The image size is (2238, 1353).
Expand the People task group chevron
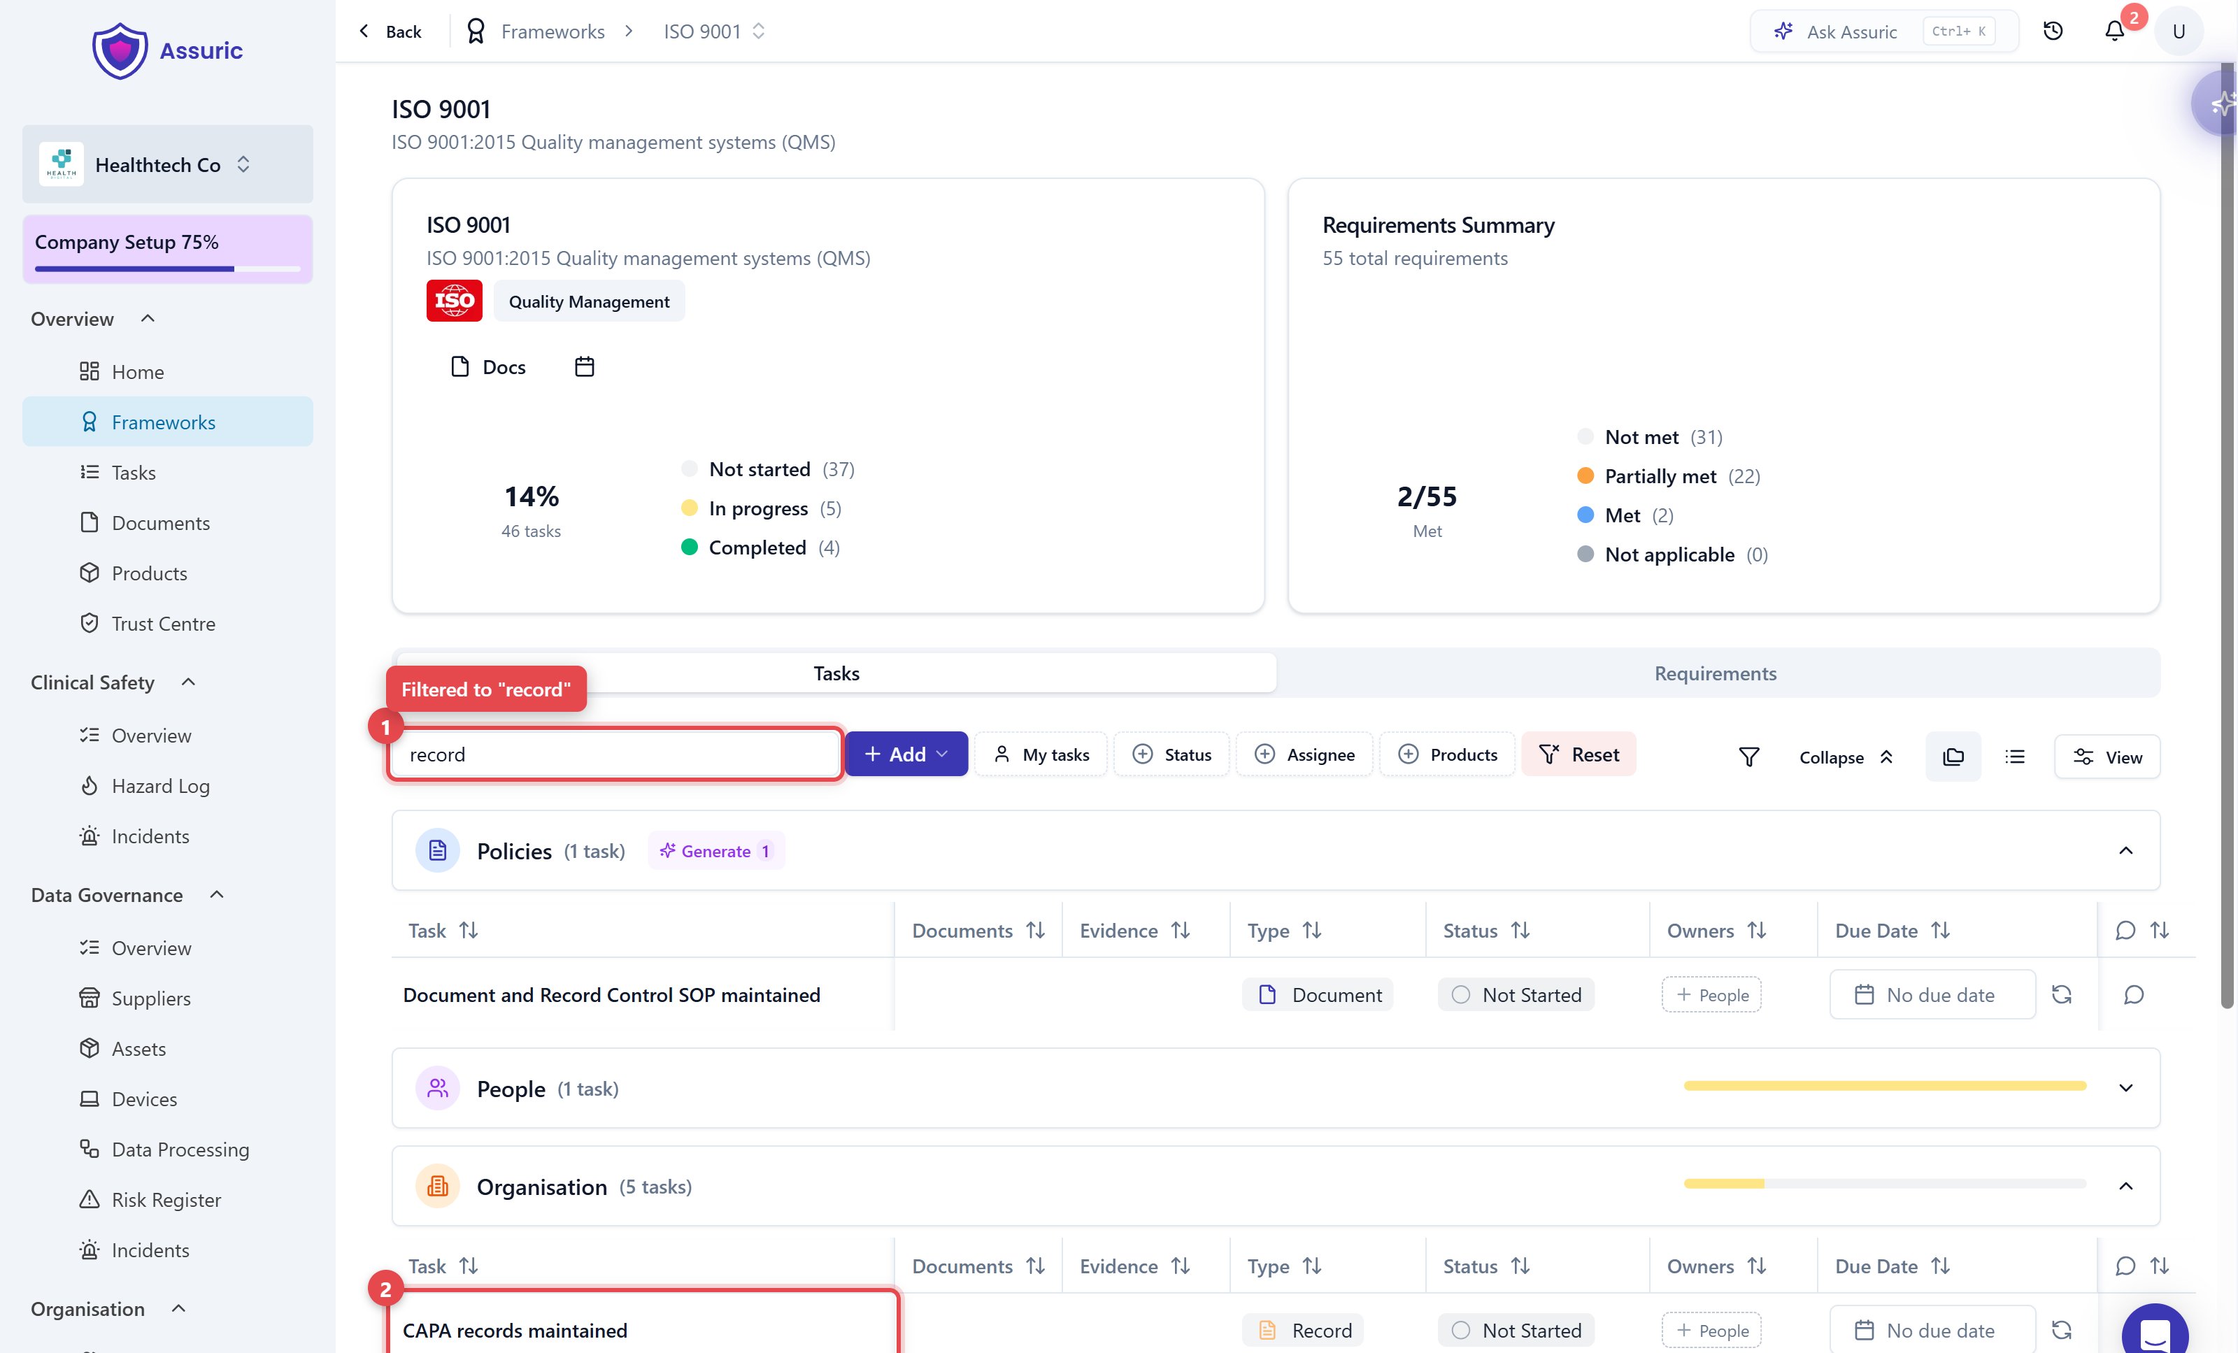point(2125,1088)
